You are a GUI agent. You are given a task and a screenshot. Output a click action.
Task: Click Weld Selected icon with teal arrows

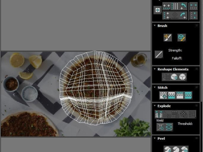tap(169, 127)
